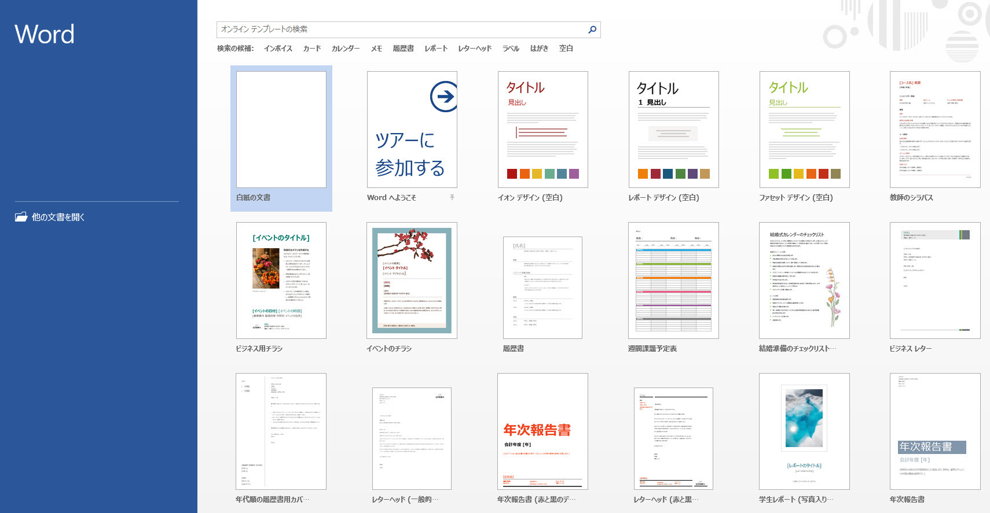Select the イオン デザイン (空白) template
Viewport: 990px width, 513px height.
coord(543,130)
